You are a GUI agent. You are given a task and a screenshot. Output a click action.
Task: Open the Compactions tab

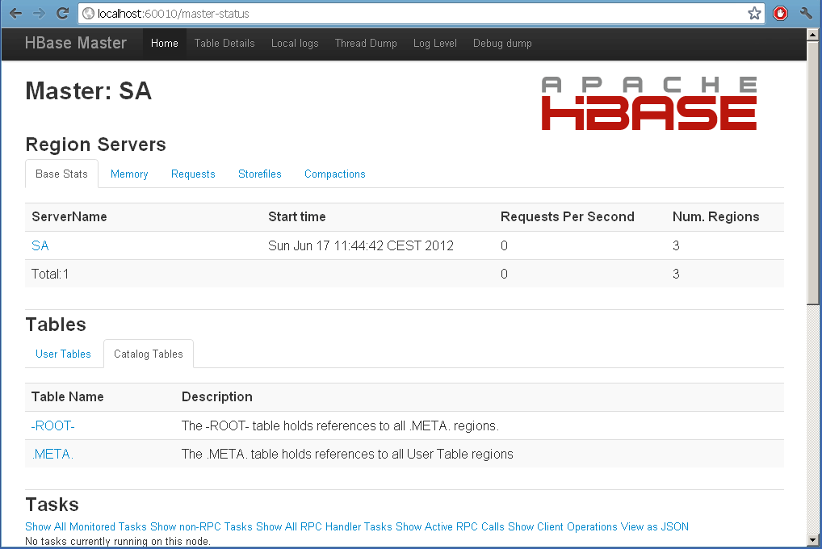click(x=334, y=174)
